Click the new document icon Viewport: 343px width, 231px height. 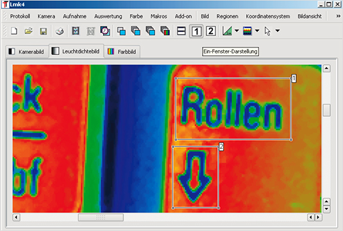14,31
